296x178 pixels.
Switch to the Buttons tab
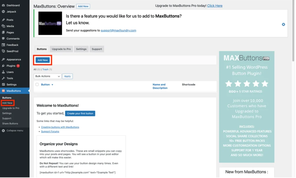coord(42,49)
